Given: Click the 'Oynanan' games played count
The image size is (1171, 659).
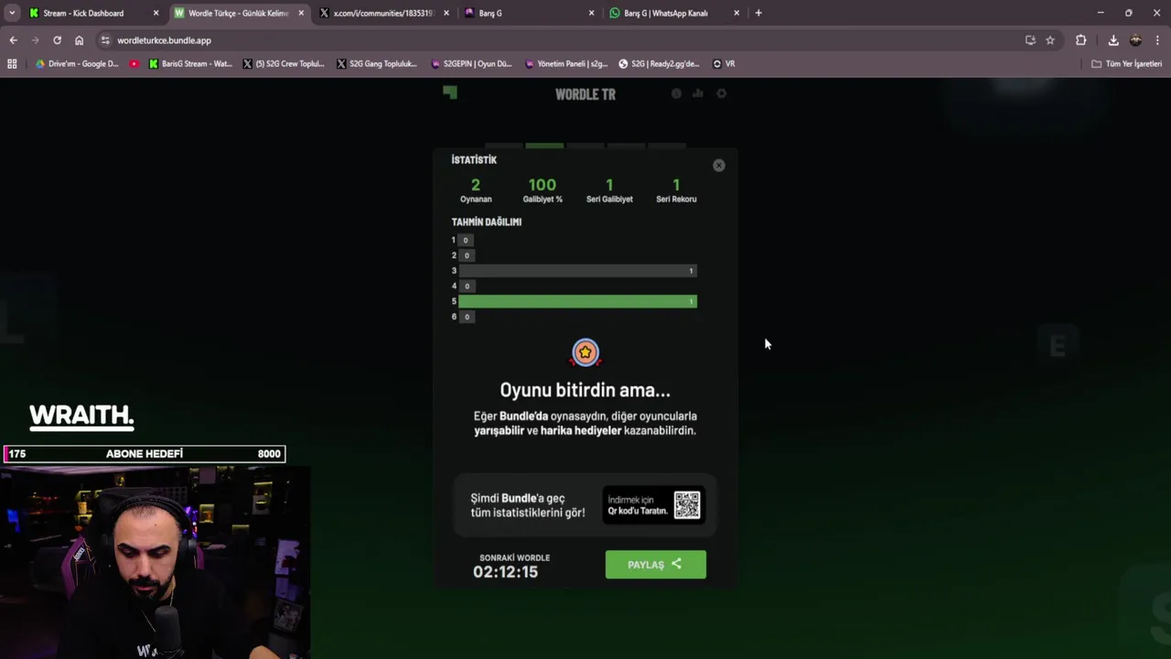Looking at the screenshot, I should point(476,190).
